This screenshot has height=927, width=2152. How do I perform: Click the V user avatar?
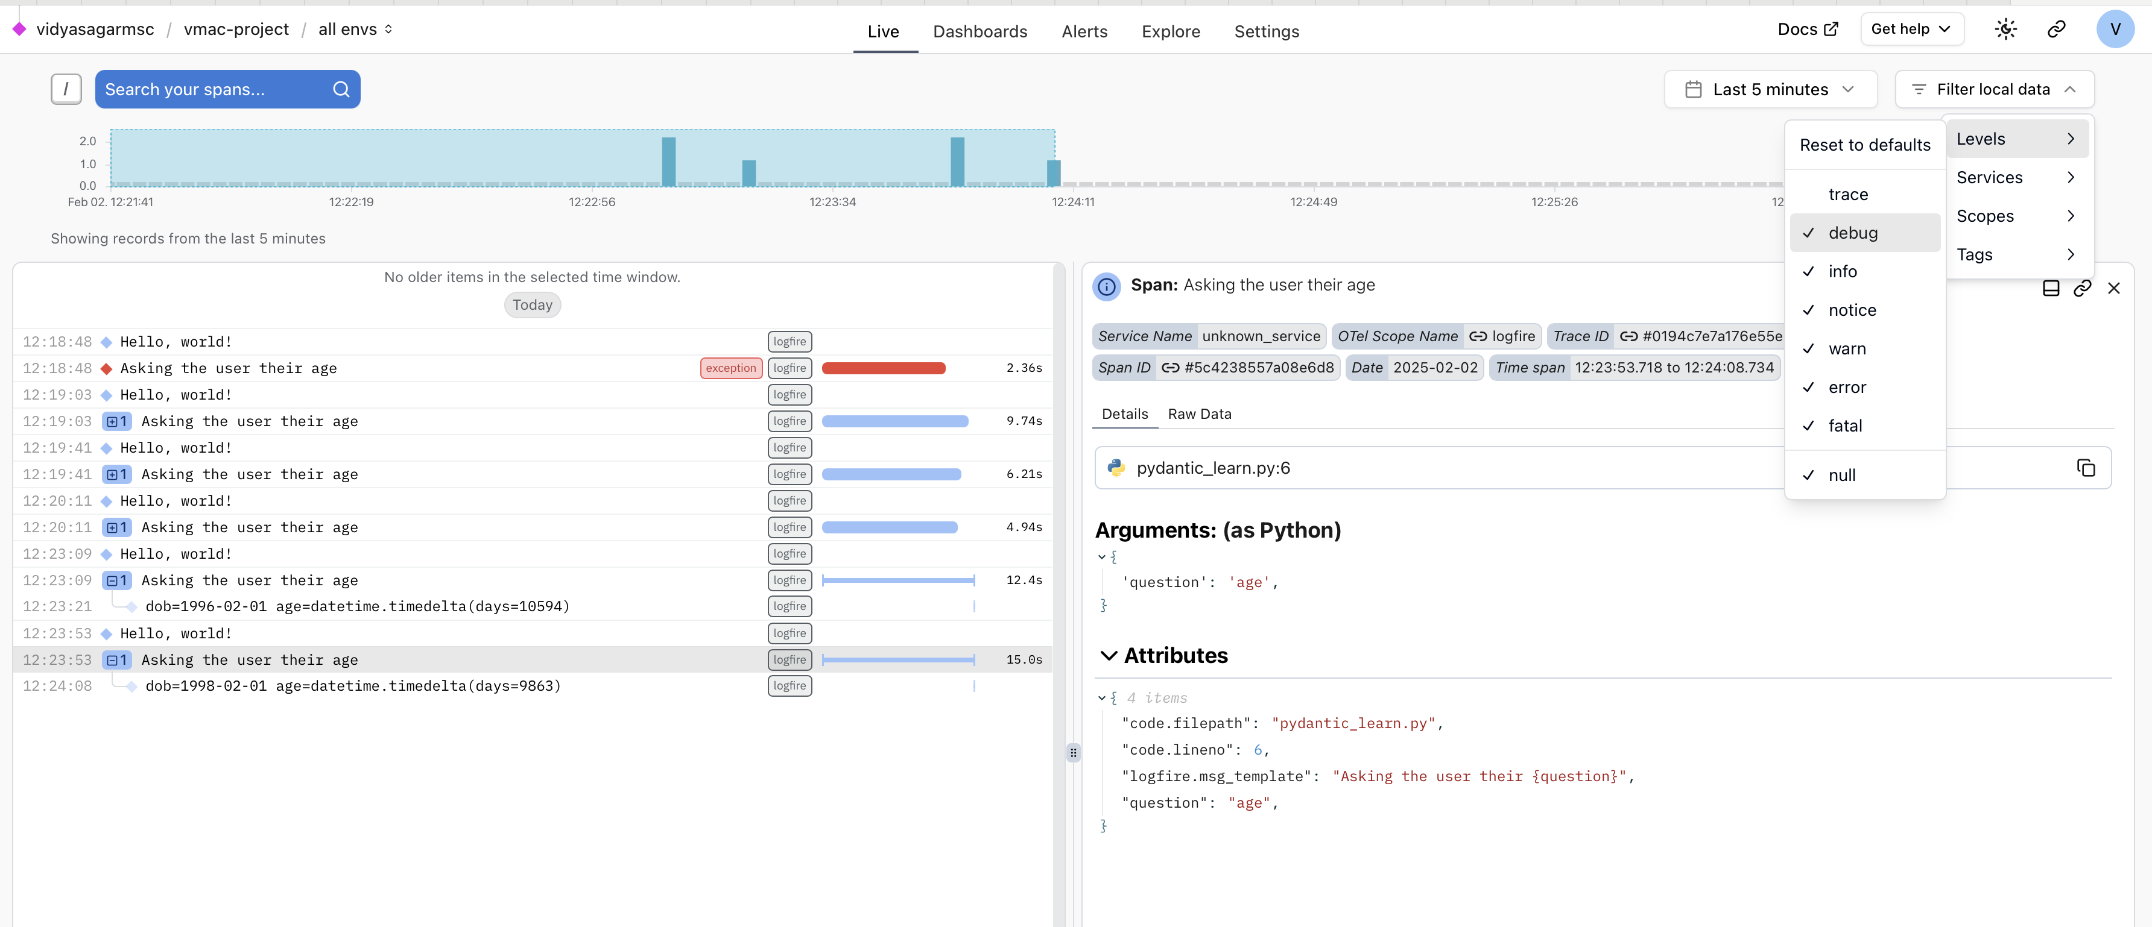click(2115, 29)
